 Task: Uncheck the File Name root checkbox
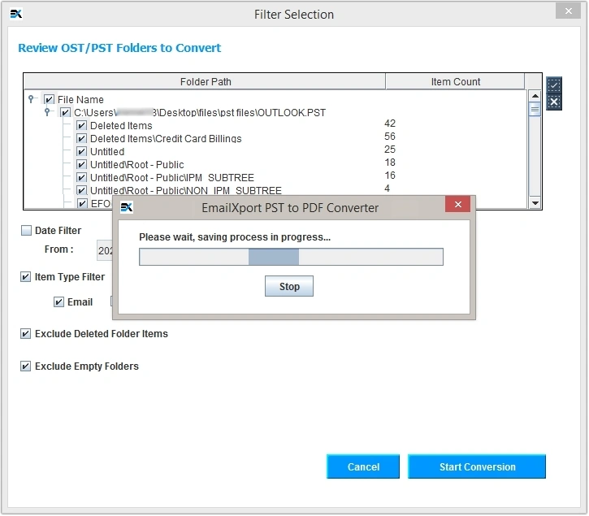click(49, 100)
